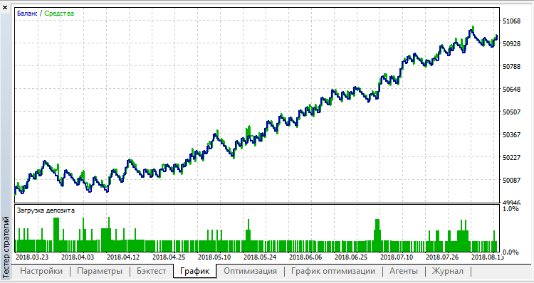Click the 50367 axis value

pyautogui.click(x=511, y=134)
